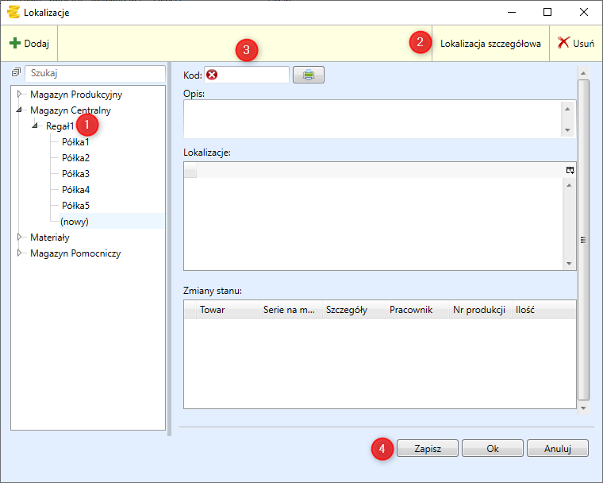The height and width of the screenshot is (483, 603).
Task: Click the Lokalizacje app icon in title bar
Action: [13, 12]
